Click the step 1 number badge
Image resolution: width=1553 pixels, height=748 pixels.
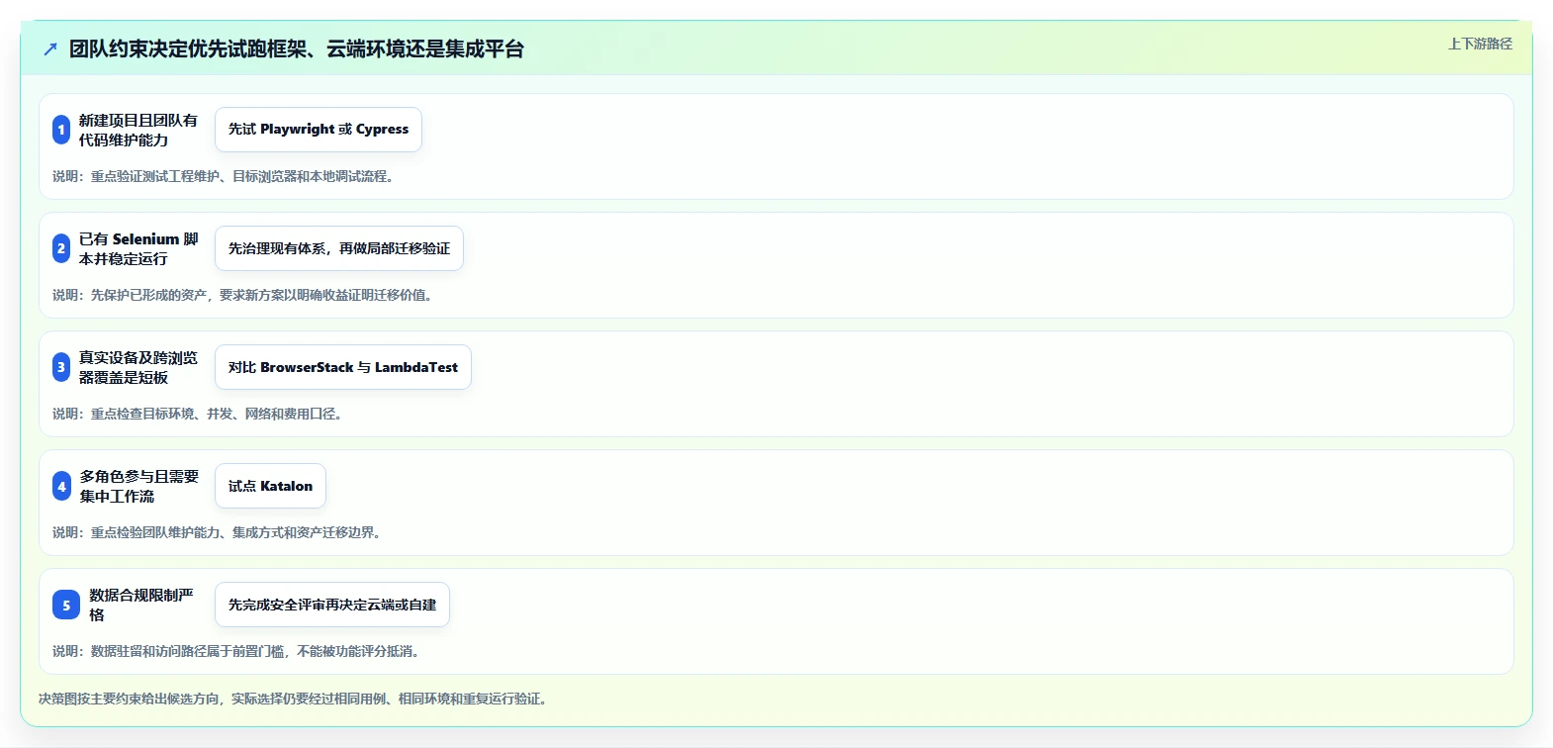coord(61,130)
